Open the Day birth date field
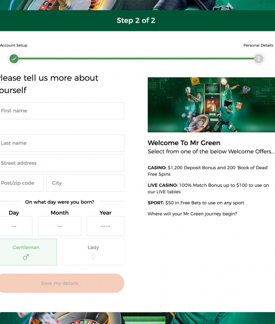Screen dimensions: 275x324 tap(16, 226)
